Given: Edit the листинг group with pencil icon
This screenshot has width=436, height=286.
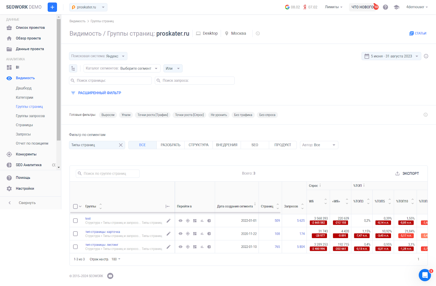Looking at the screenshot, I should pyautogui.click(x=168, y=247).
